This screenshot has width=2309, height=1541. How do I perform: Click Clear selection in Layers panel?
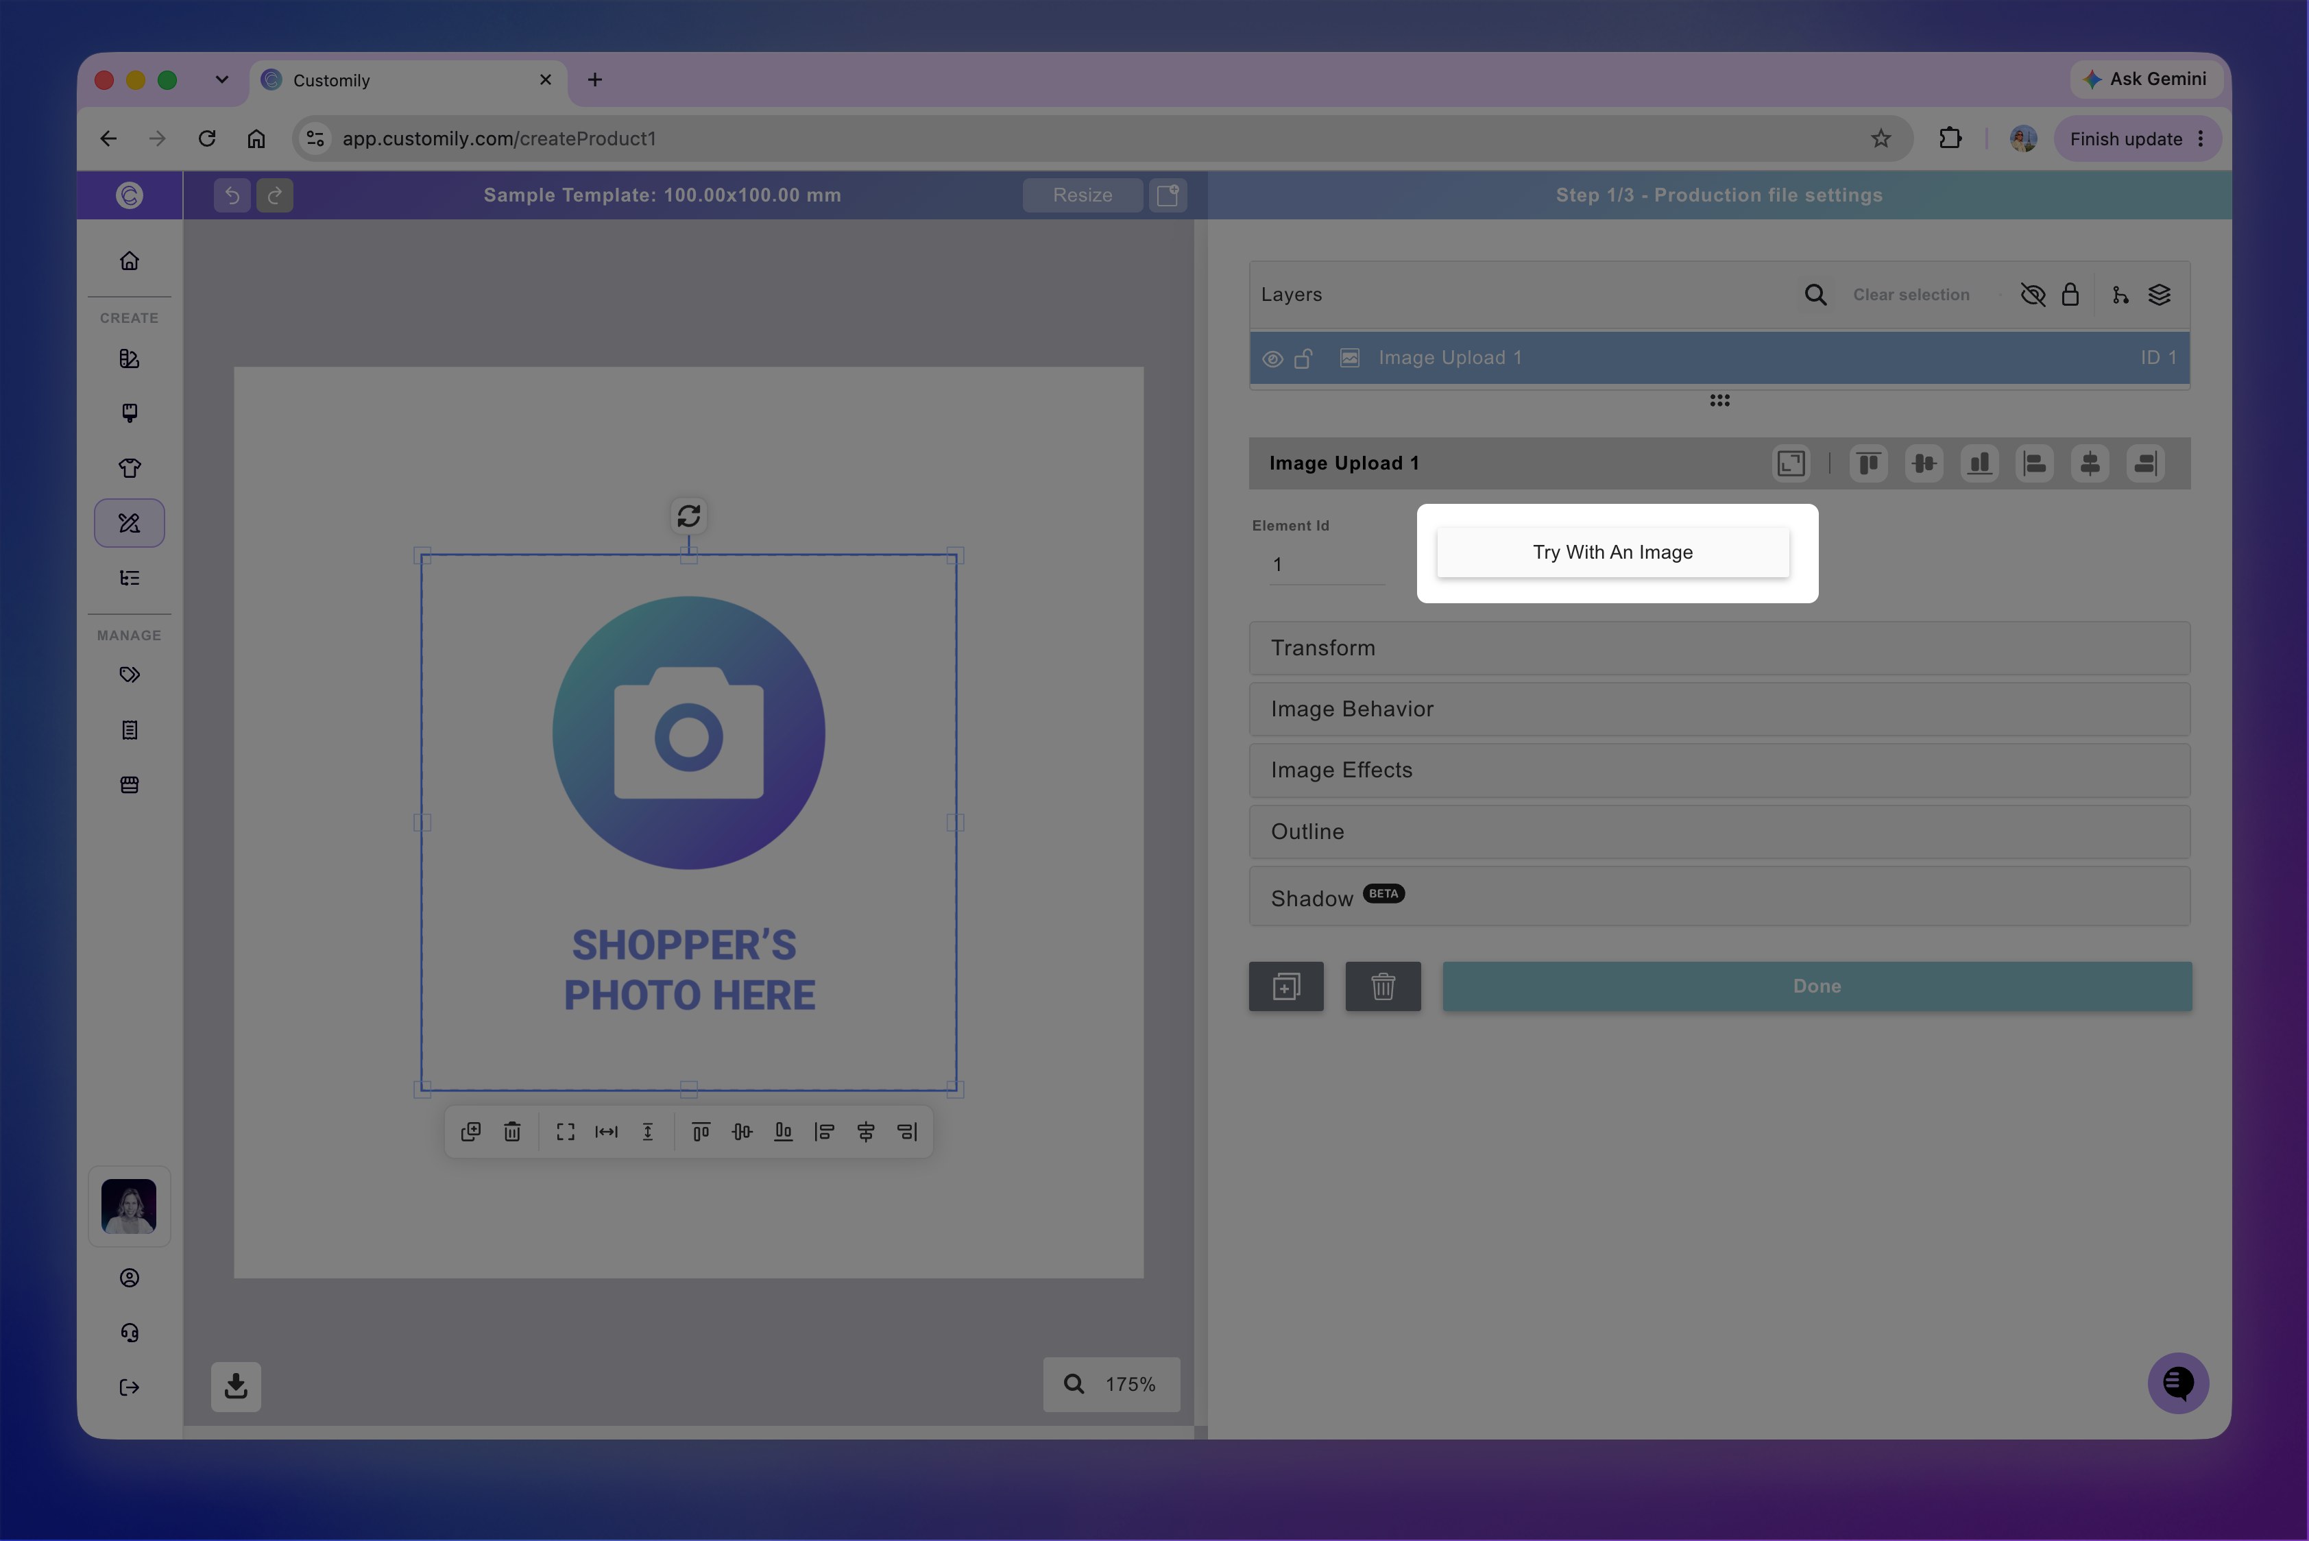click(x=1911, y=295)
